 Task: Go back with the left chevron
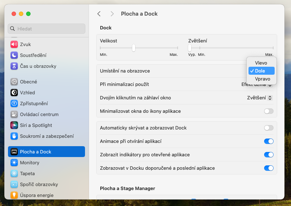(x=99, y=14)
